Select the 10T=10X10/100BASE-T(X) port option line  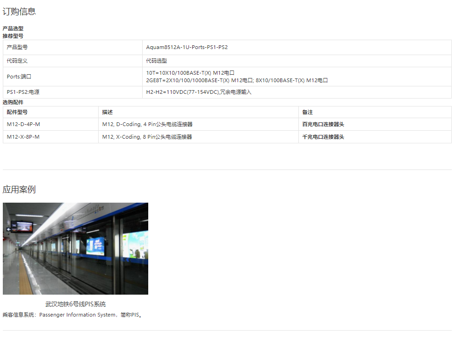click(x=190, y=73)
